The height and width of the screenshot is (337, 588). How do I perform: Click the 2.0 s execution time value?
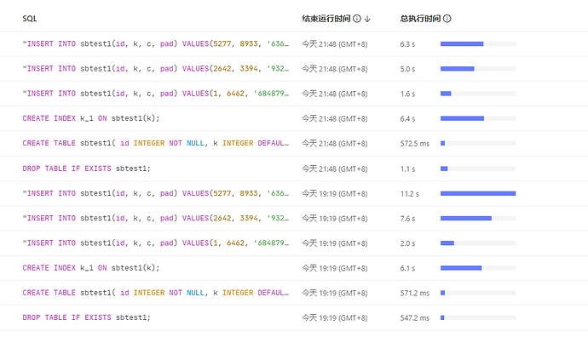click(407, 243)
